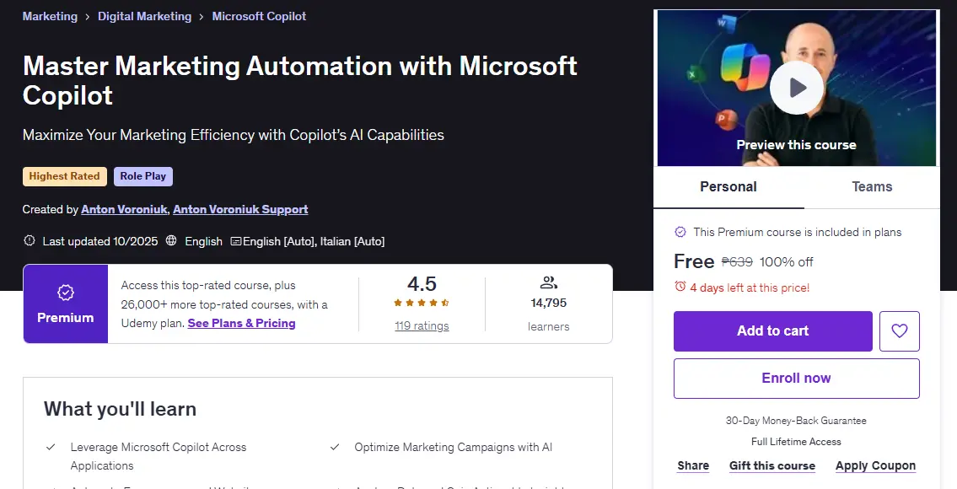Screen dimensions: 957x489
Task: Click the learners people icon
Action: [x=549, y=282]
